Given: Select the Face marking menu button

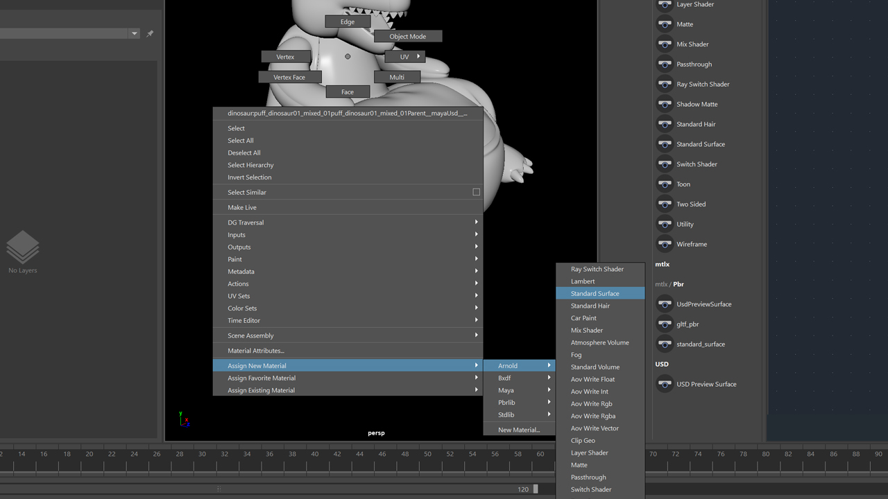Looking at the screenshot, I should (x=348, y=92).
